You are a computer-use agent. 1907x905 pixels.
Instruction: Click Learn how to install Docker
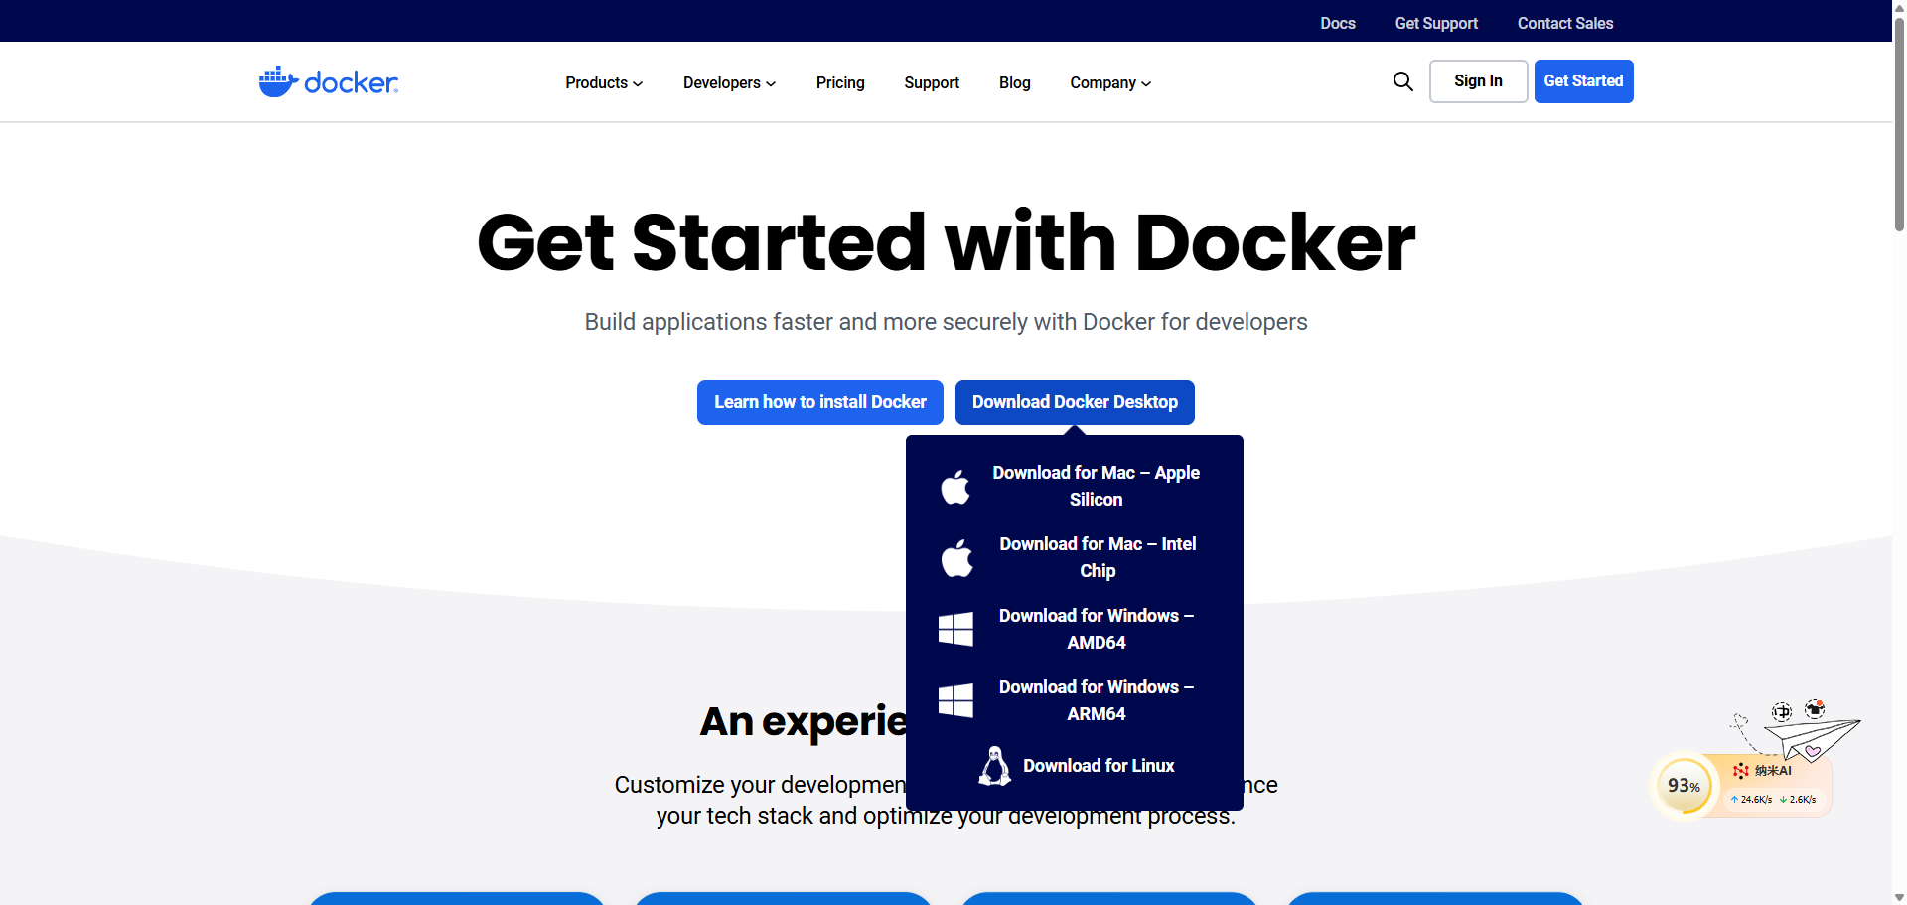[x=820, y=402]
